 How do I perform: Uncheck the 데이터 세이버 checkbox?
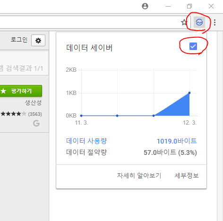(x=193, y=46)
